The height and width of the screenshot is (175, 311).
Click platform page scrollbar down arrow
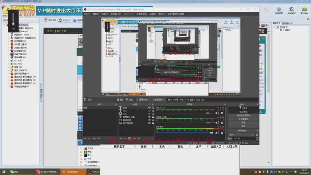pyautogui.click(x=269, y=163)
